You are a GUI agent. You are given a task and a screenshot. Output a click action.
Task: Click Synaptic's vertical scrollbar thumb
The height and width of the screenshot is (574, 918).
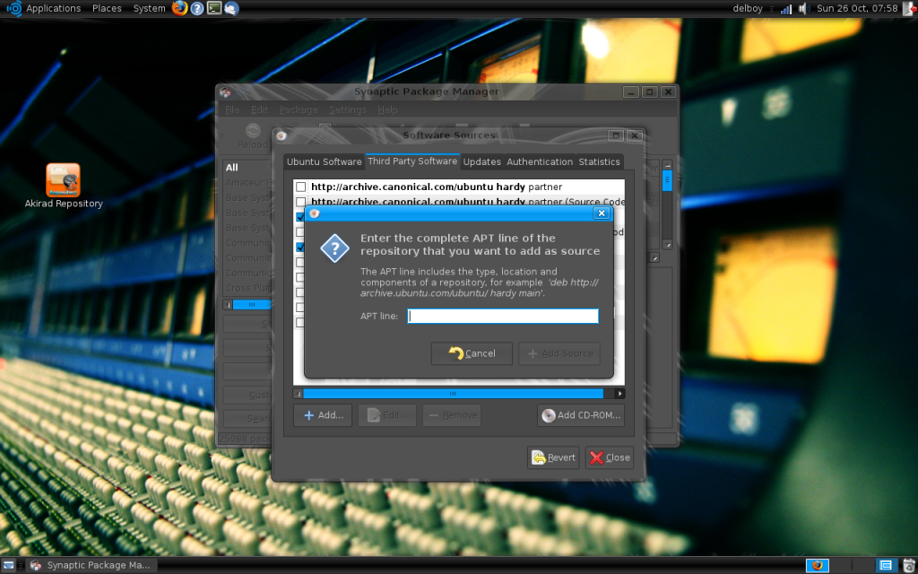667,180
